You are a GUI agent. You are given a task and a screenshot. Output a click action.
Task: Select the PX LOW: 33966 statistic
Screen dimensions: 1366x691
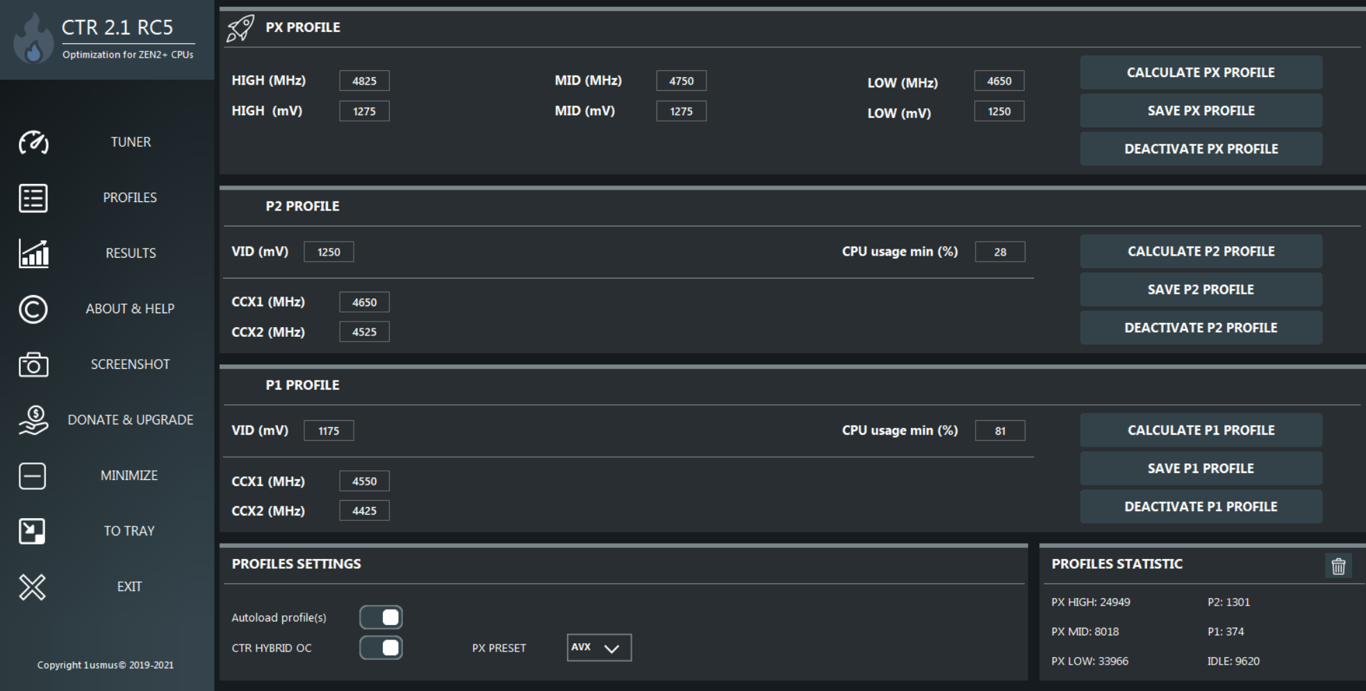coord(1090,661)
